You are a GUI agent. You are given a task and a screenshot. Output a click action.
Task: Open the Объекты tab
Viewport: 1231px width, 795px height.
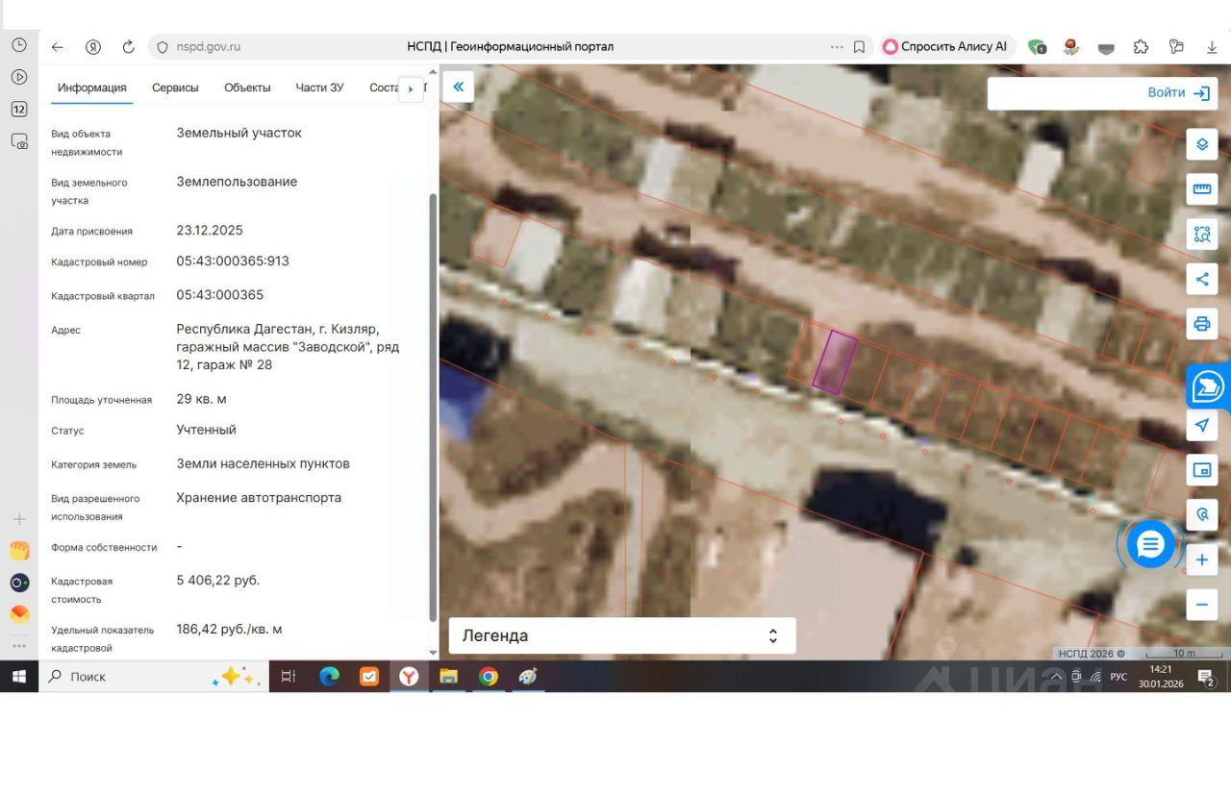pyautogui.click(x=247, y=87)
